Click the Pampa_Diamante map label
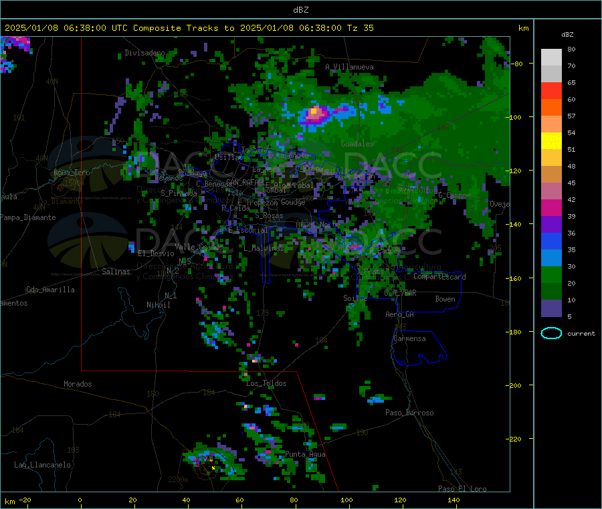 (x=28, y=217)
